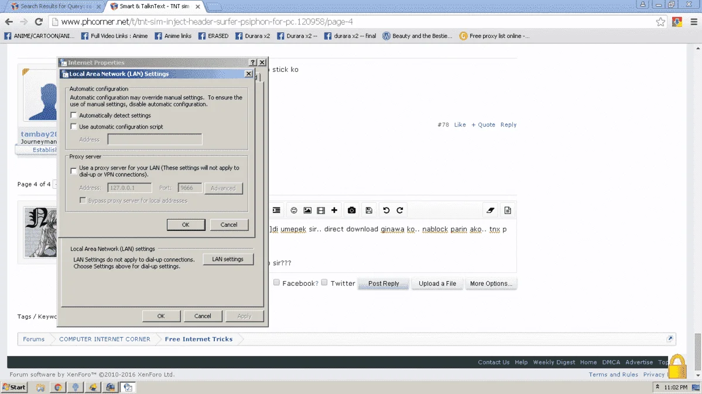Check Use automatic configuration script
Viewport: 702px width, 394px height.
(74, 127)
